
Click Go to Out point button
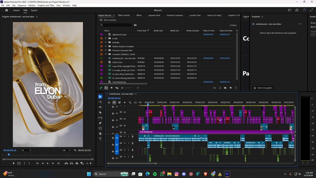[58, 163]
